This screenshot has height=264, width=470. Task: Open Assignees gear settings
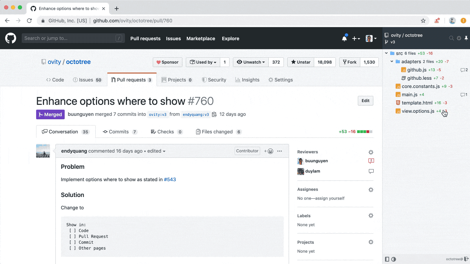(371, 189)
